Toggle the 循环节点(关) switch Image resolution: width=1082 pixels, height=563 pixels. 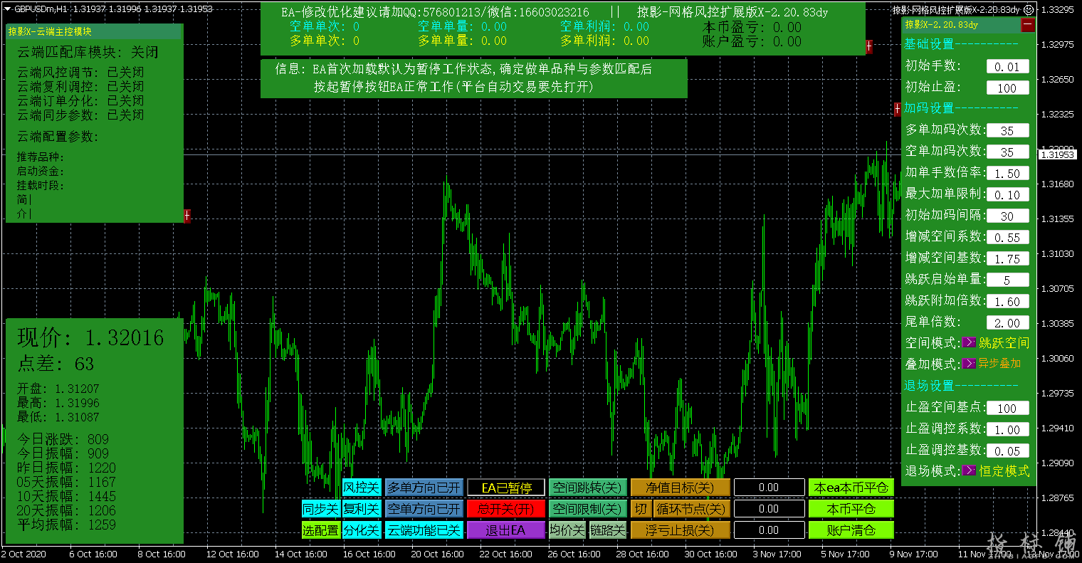(x=691, y=509)
